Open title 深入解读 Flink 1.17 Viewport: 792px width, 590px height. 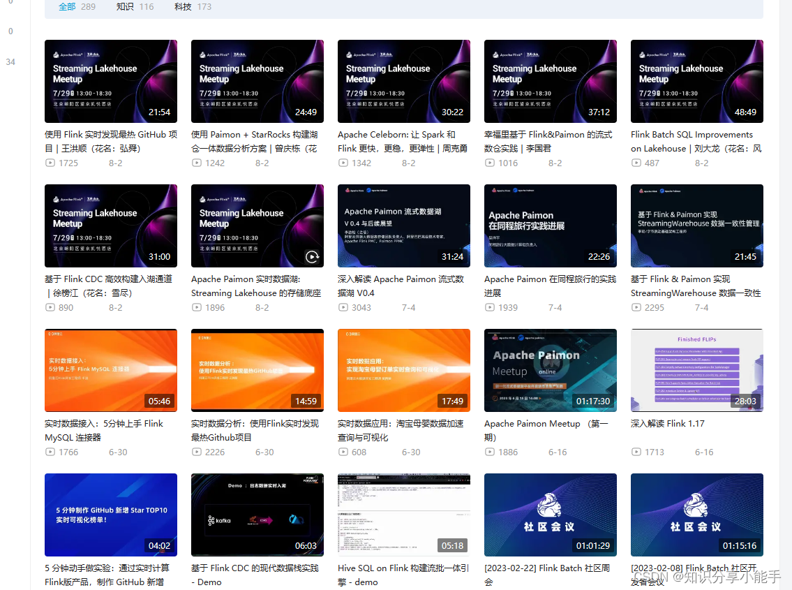coord(667,424)
